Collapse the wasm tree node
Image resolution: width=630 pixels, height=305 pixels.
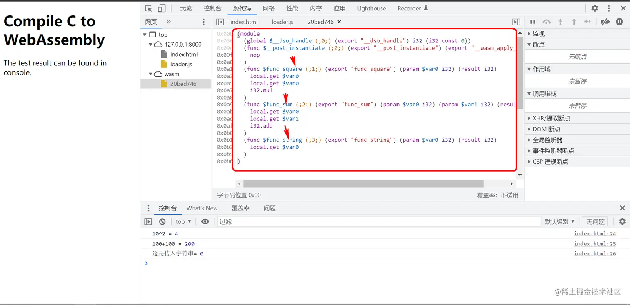150,74
